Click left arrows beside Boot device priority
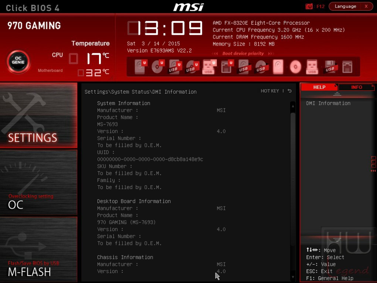377x283 pixels. pos(215,54)
